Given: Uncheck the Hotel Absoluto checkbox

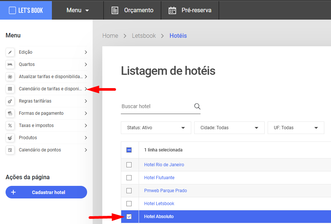Looking at the screenshot, I should [129, 217].
